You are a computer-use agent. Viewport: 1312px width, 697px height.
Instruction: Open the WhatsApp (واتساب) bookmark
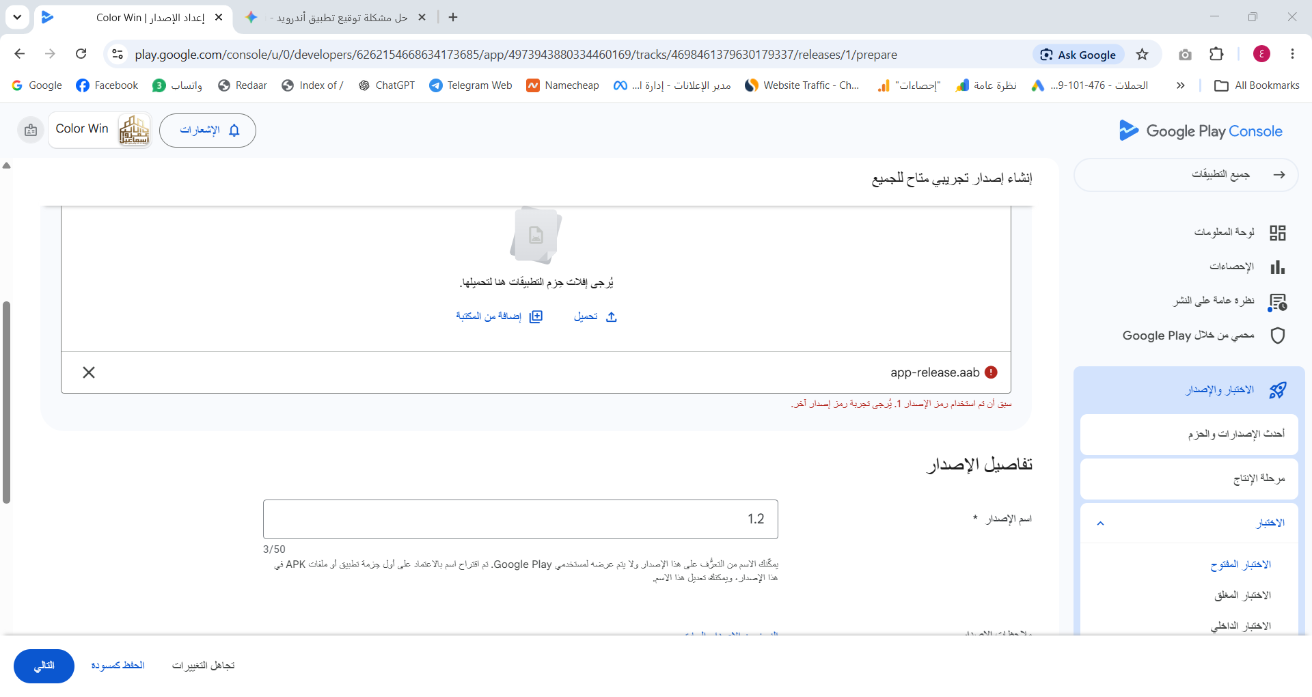tap(178, 85)
